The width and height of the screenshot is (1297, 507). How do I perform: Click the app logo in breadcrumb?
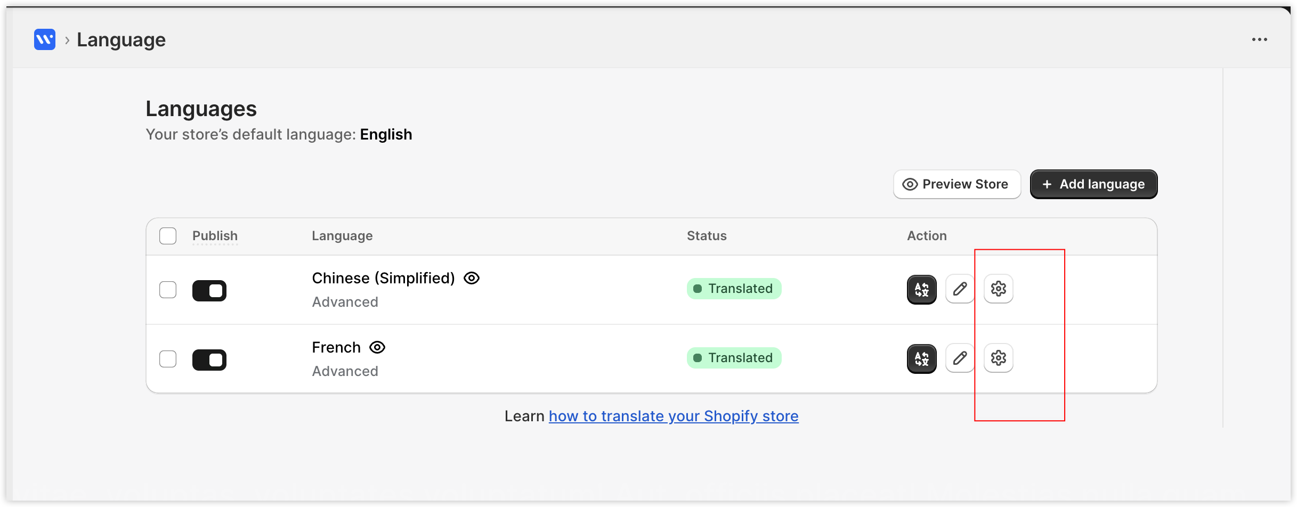[x=45, y=39]
